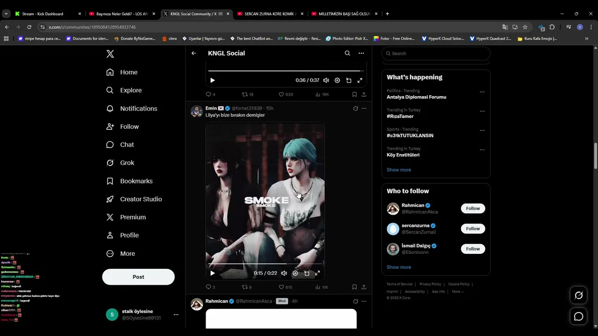View analytics showing 11K views
Screen dimensions: 598x336
tap(322, 287)
